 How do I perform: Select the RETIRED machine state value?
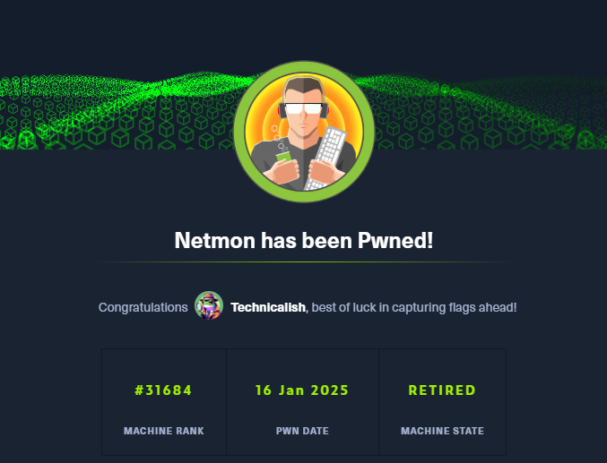pos(442,390)
